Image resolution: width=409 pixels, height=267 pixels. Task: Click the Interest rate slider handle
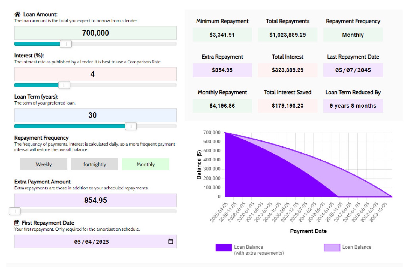[x=64, y=85]
